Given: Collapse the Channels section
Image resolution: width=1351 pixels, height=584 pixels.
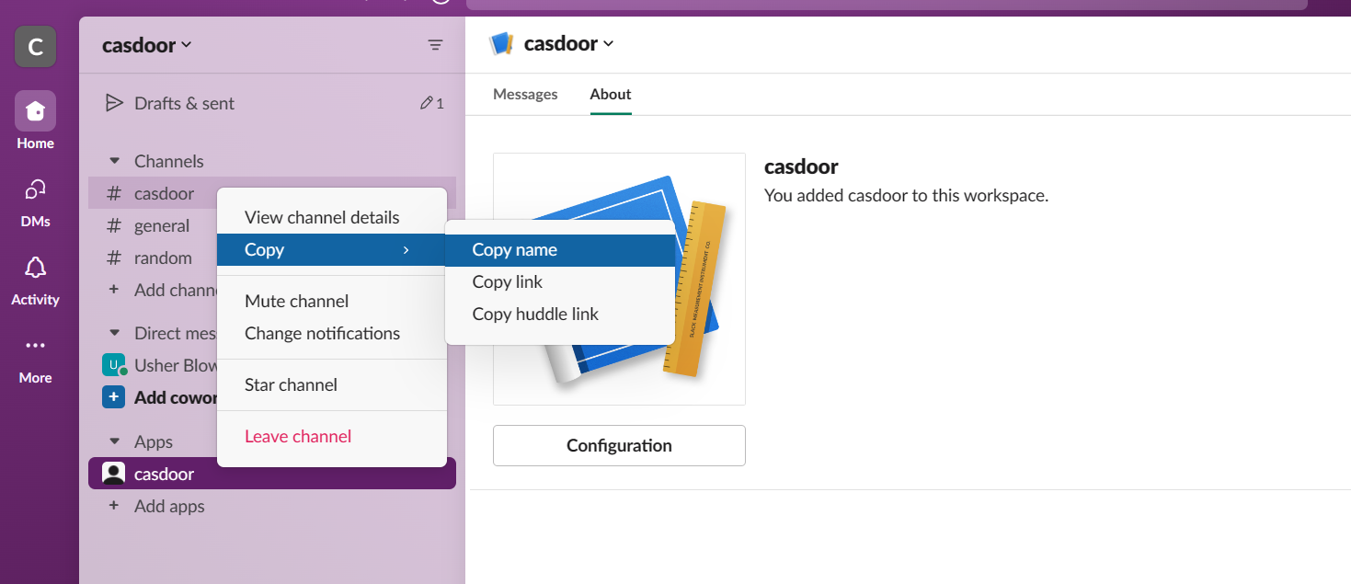Looking at the screenshot, I should pyautogui.click(x=114, y=160).
